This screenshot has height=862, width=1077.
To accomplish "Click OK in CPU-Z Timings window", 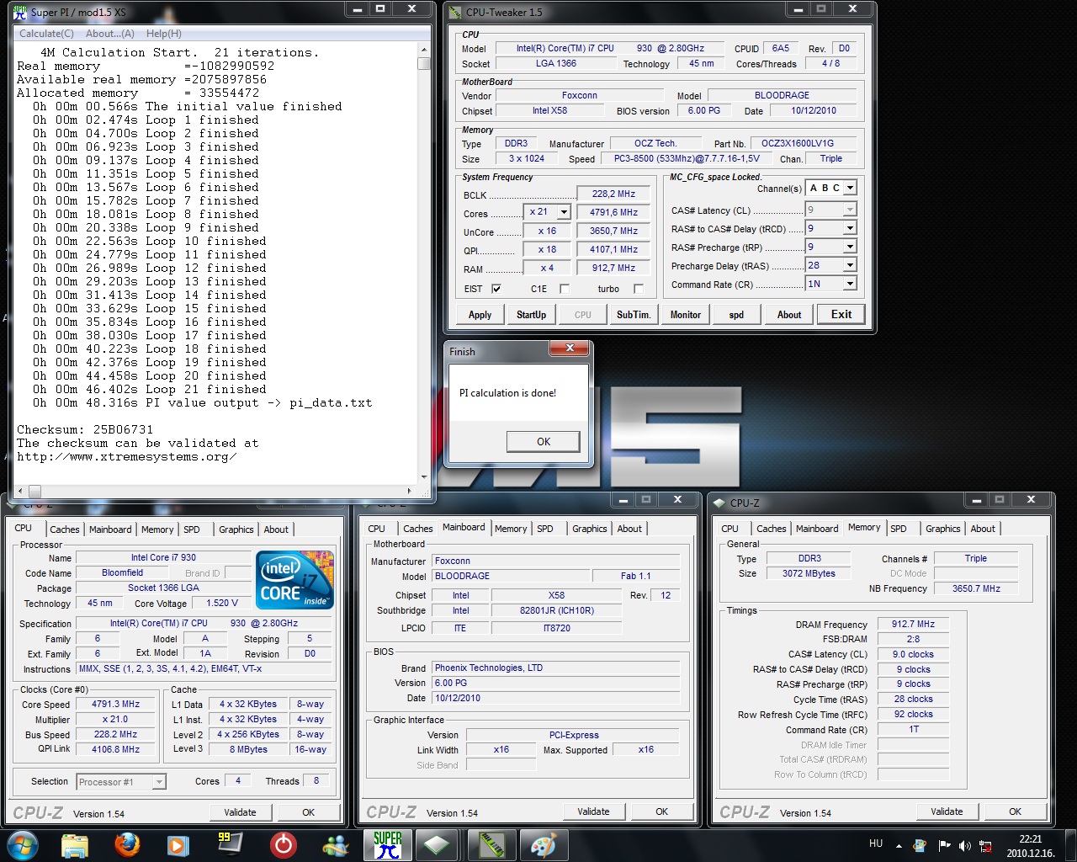I will 1016,811.
